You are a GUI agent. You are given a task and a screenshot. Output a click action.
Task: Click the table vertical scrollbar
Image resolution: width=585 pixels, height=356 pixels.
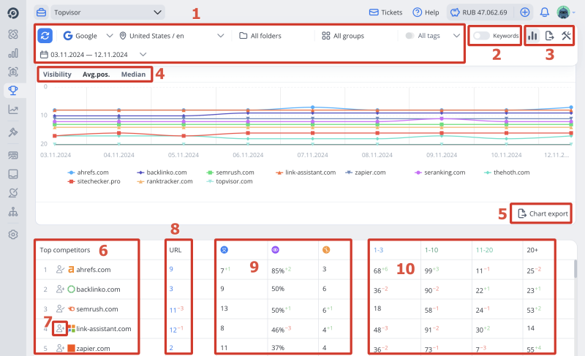[x=575, y=268]
